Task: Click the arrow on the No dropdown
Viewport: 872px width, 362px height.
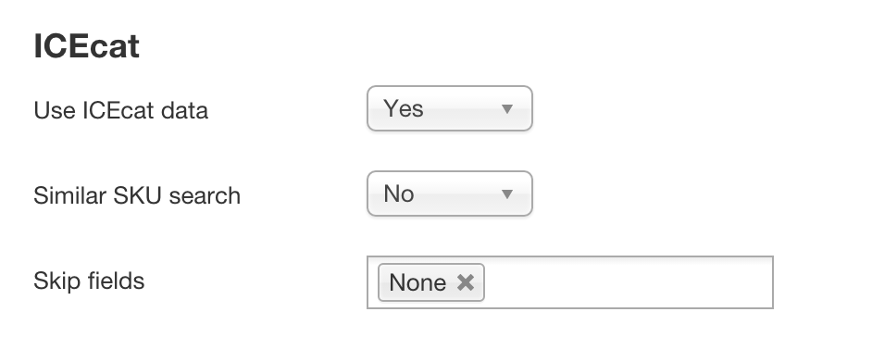Action: [506, 194]
